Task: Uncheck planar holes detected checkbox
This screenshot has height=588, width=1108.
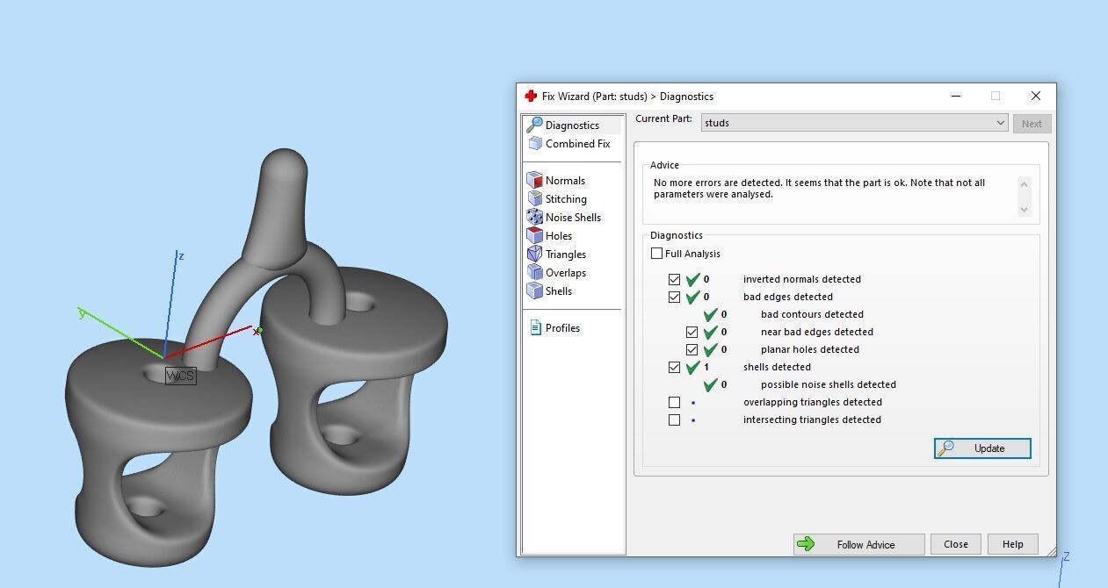Action: coord(692,349)
